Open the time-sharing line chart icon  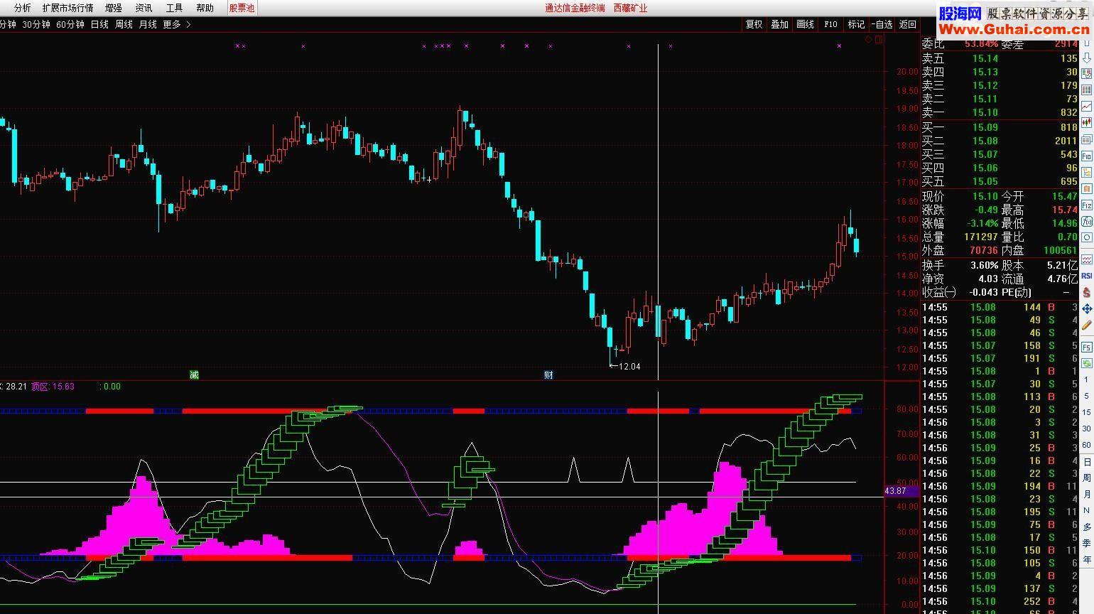click(1087, 107)
